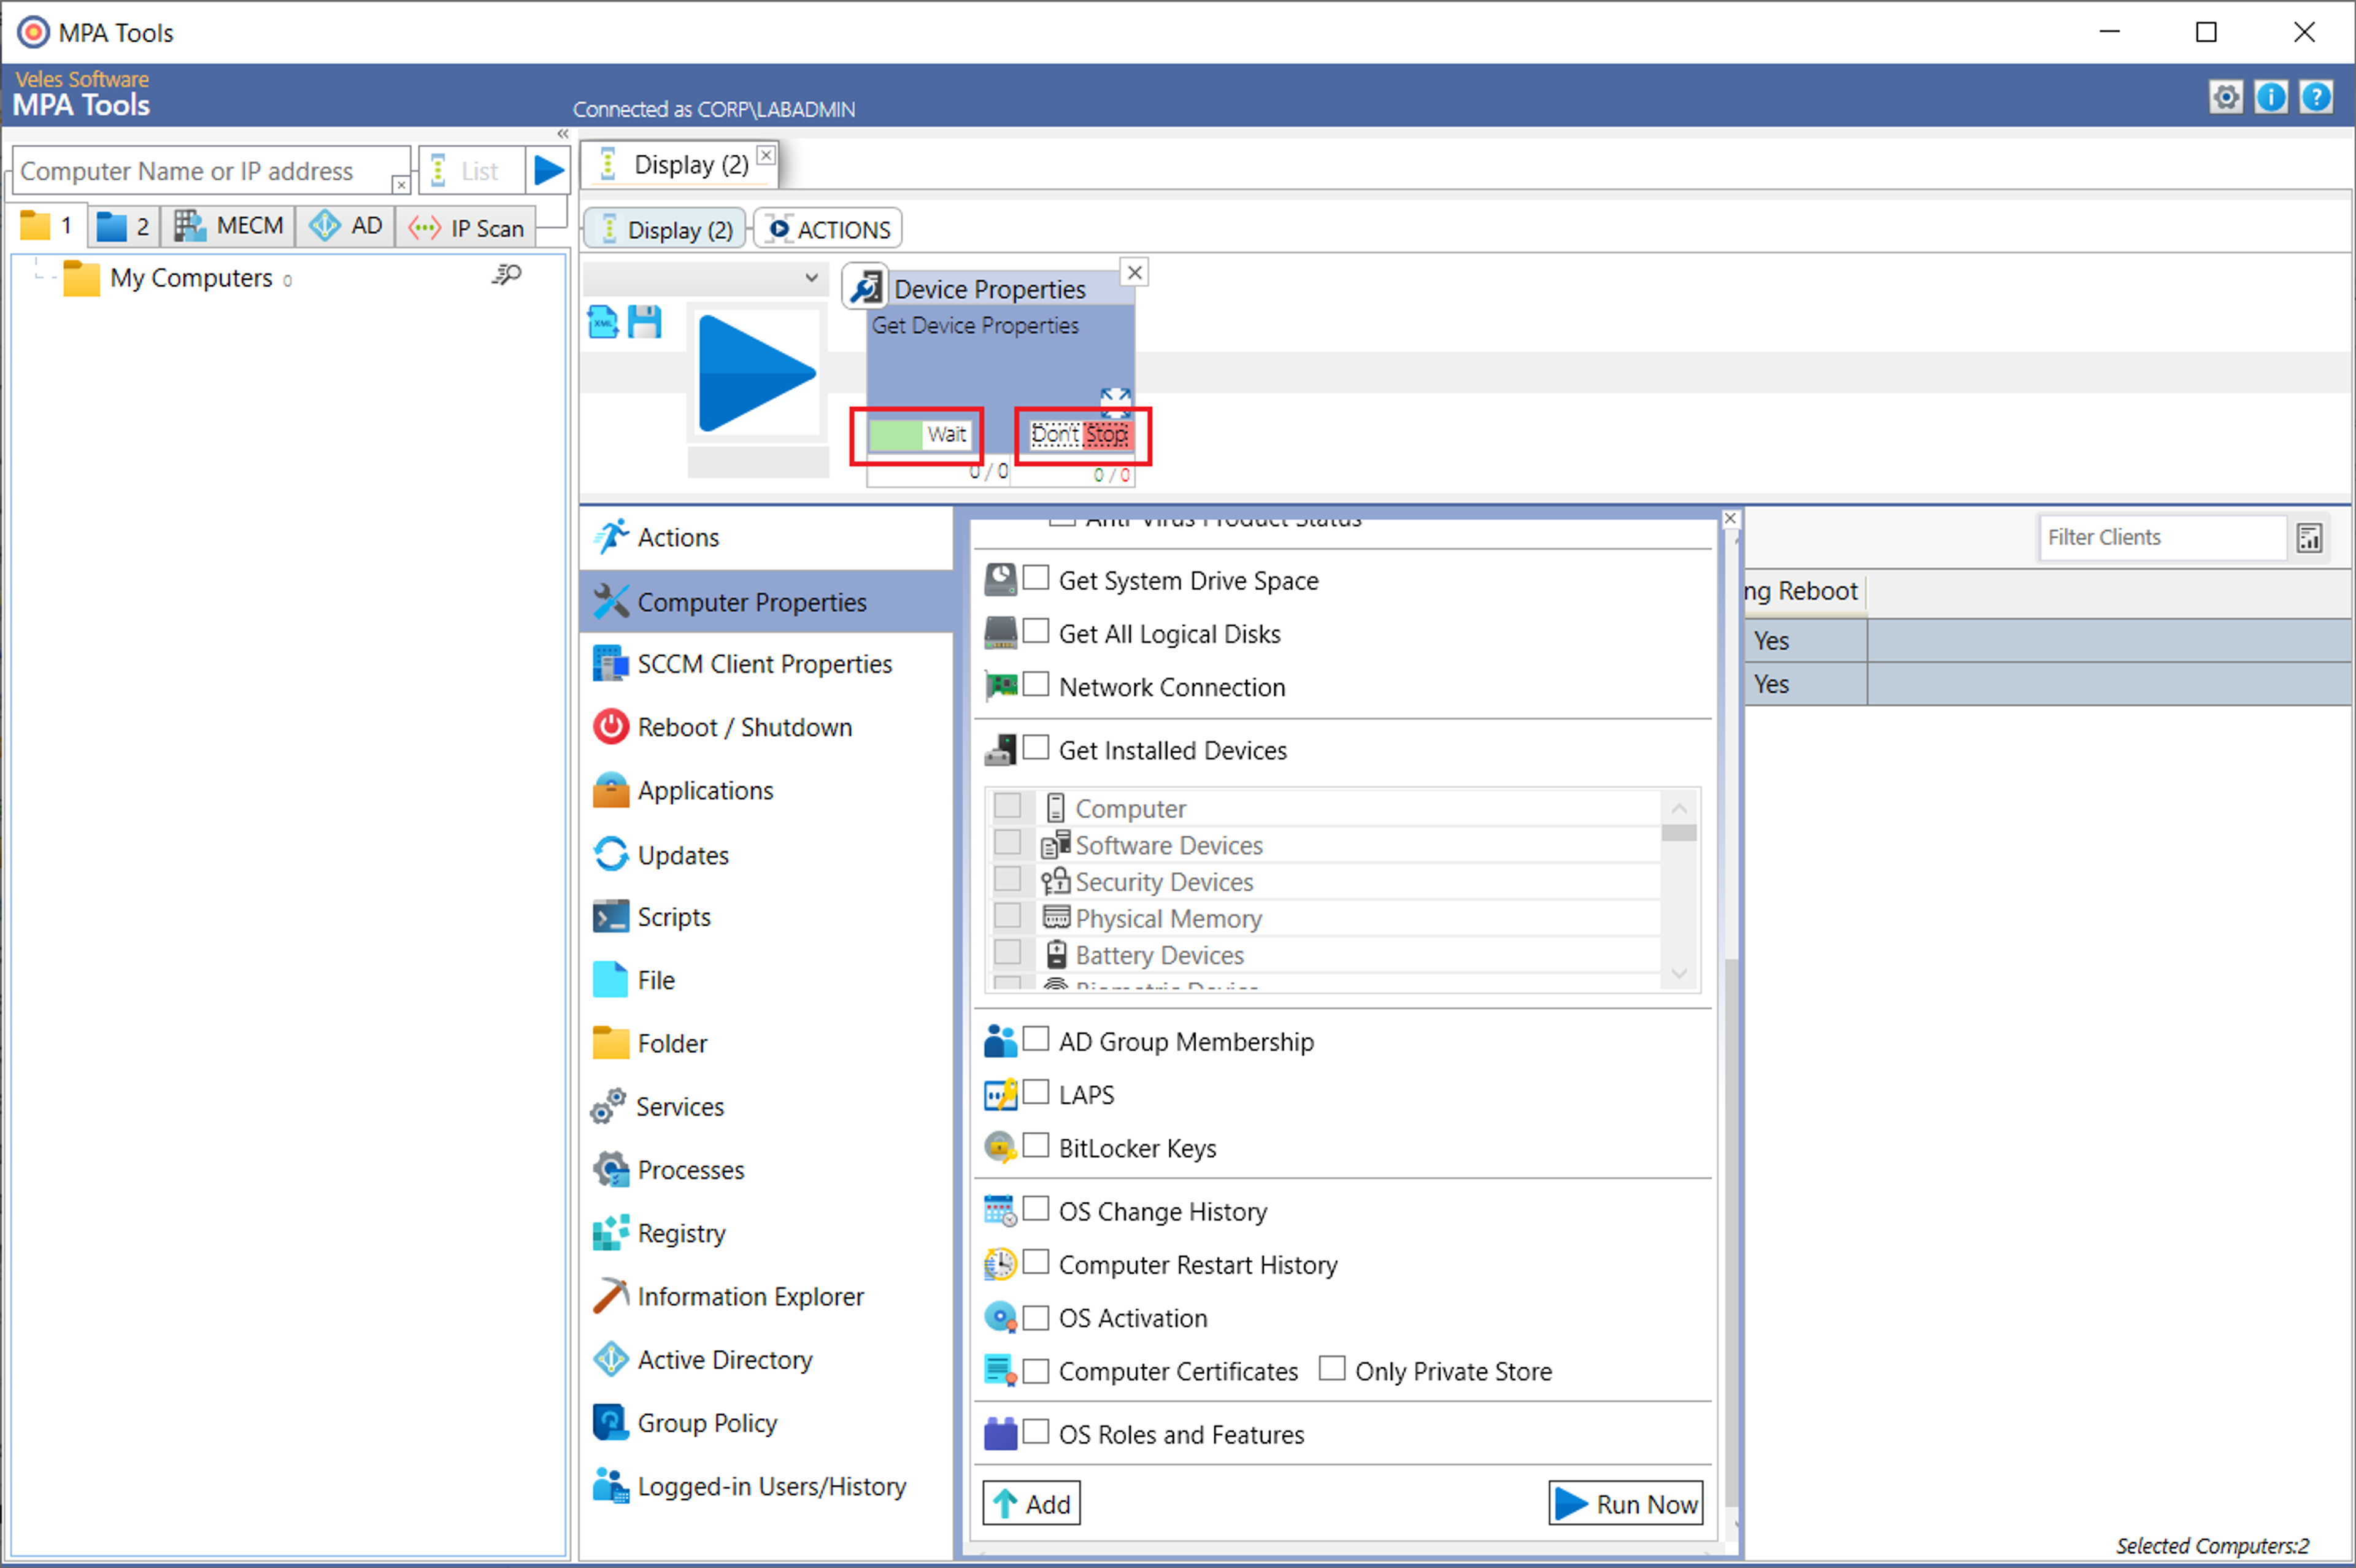The height and width of the screenshot is (1568, 2356).
Task: Open the Services category
Action: pyautogui.click(x=766, y=1107)
